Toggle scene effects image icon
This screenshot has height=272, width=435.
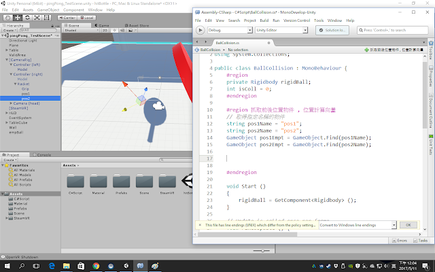click(x=130, y=30)
